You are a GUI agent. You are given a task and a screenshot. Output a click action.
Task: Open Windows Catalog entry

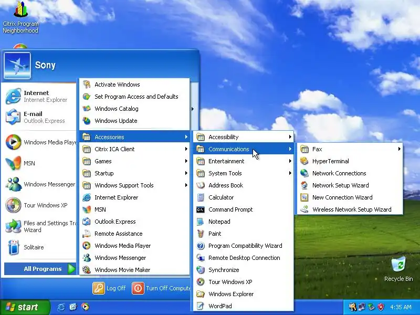click(134, 109)
